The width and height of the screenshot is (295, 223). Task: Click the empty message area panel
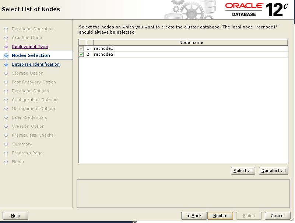tap(182, 193)
